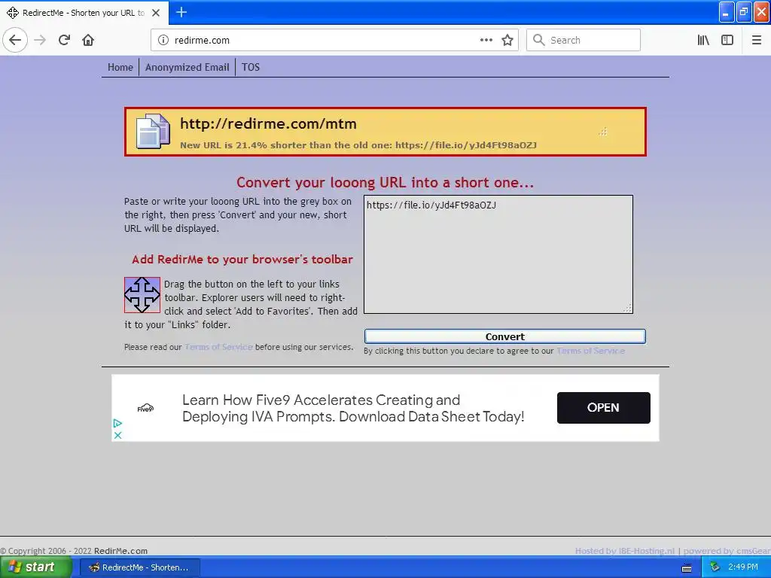The image size is (771, 578).
Task: Click the shortened URL http://redirme.com/mtm
Action: tap(269, 124)
